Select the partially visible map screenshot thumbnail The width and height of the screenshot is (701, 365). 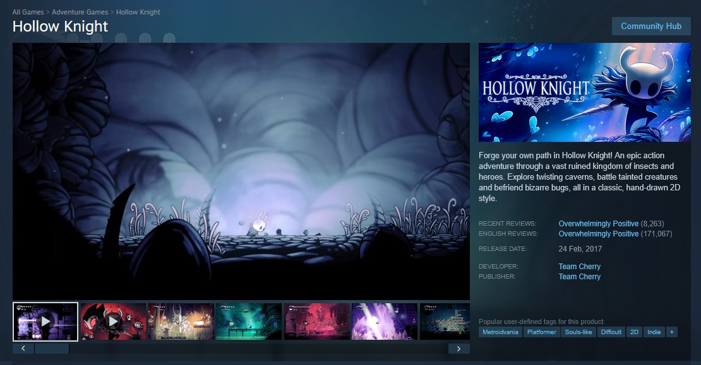point(445,322)
